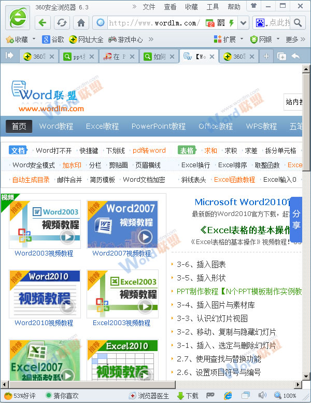This screenshot has height=403, width=311.
Task: Click the restore closed tab undo arrow
Action: [295, 56]
